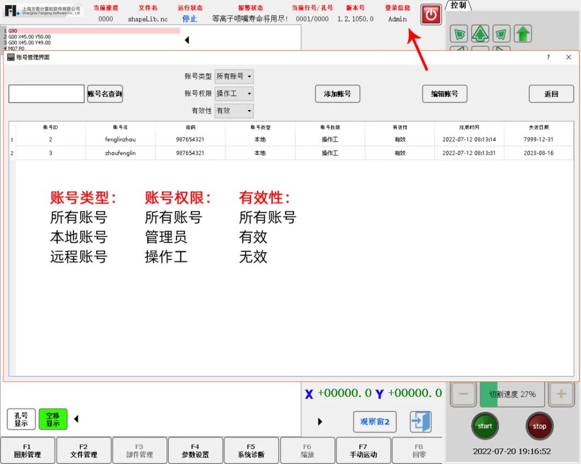Image resolution: width=581 pixels, height=464 pixels.
Task: Click 添加账号 button
Action: [x=337, y=94]
